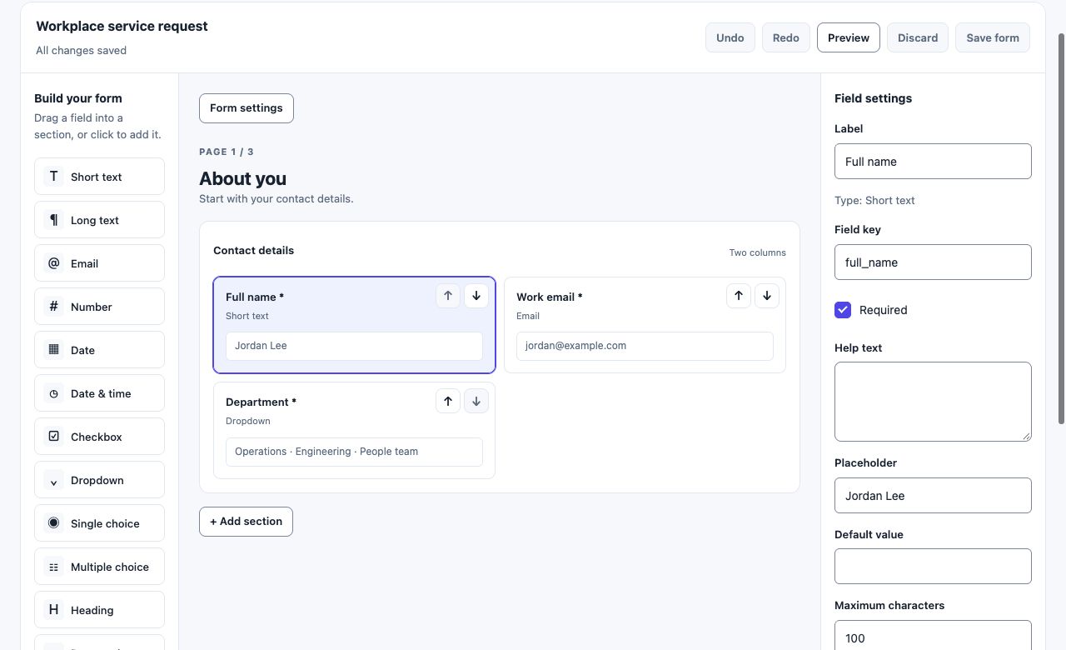Select the Multiple choice list icon
This screenshot has height=650, width=1066.
point(53,567)
